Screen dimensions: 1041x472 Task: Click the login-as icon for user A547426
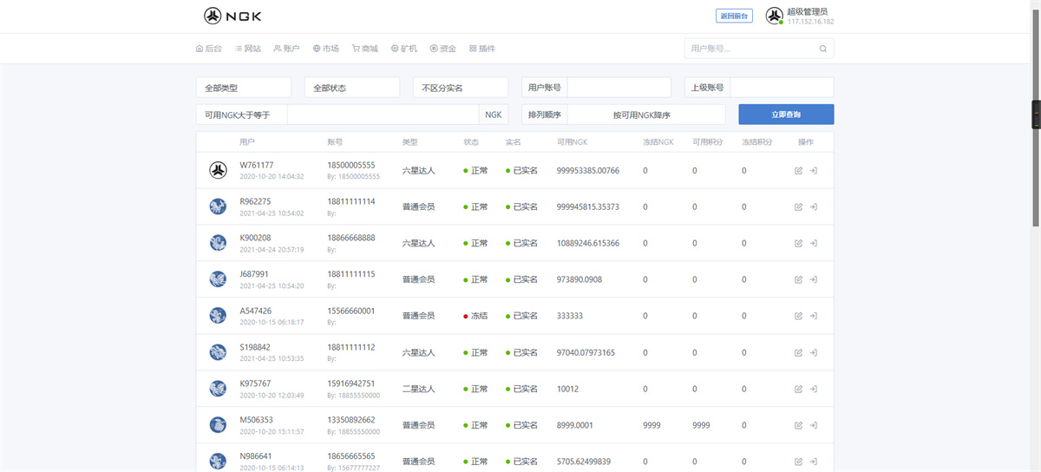814,317
